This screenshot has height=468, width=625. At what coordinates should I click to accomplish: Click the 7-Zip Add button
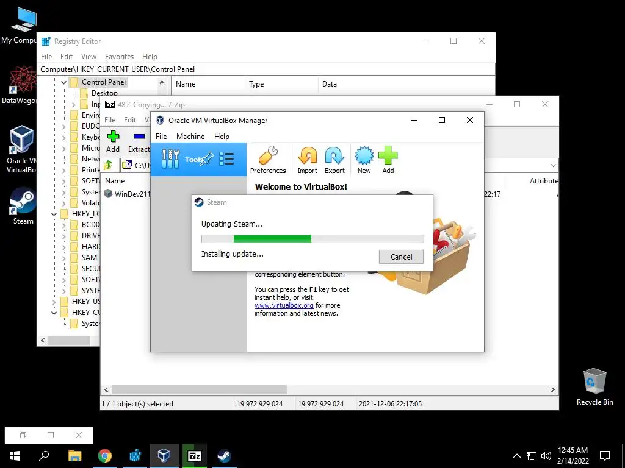(x=113, y=142)
